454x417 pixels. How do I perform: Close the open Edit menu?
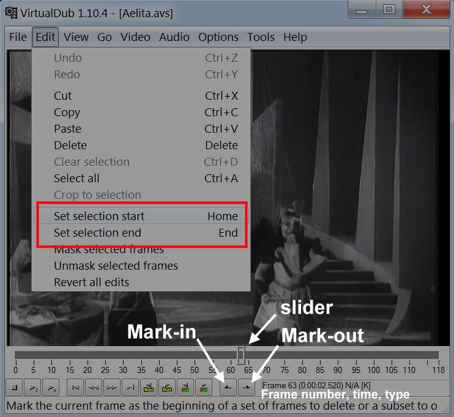point(45,37)
